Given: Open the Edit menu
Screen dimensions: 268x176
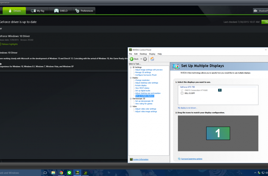Looking at the screenshot, I should [136, 54].
